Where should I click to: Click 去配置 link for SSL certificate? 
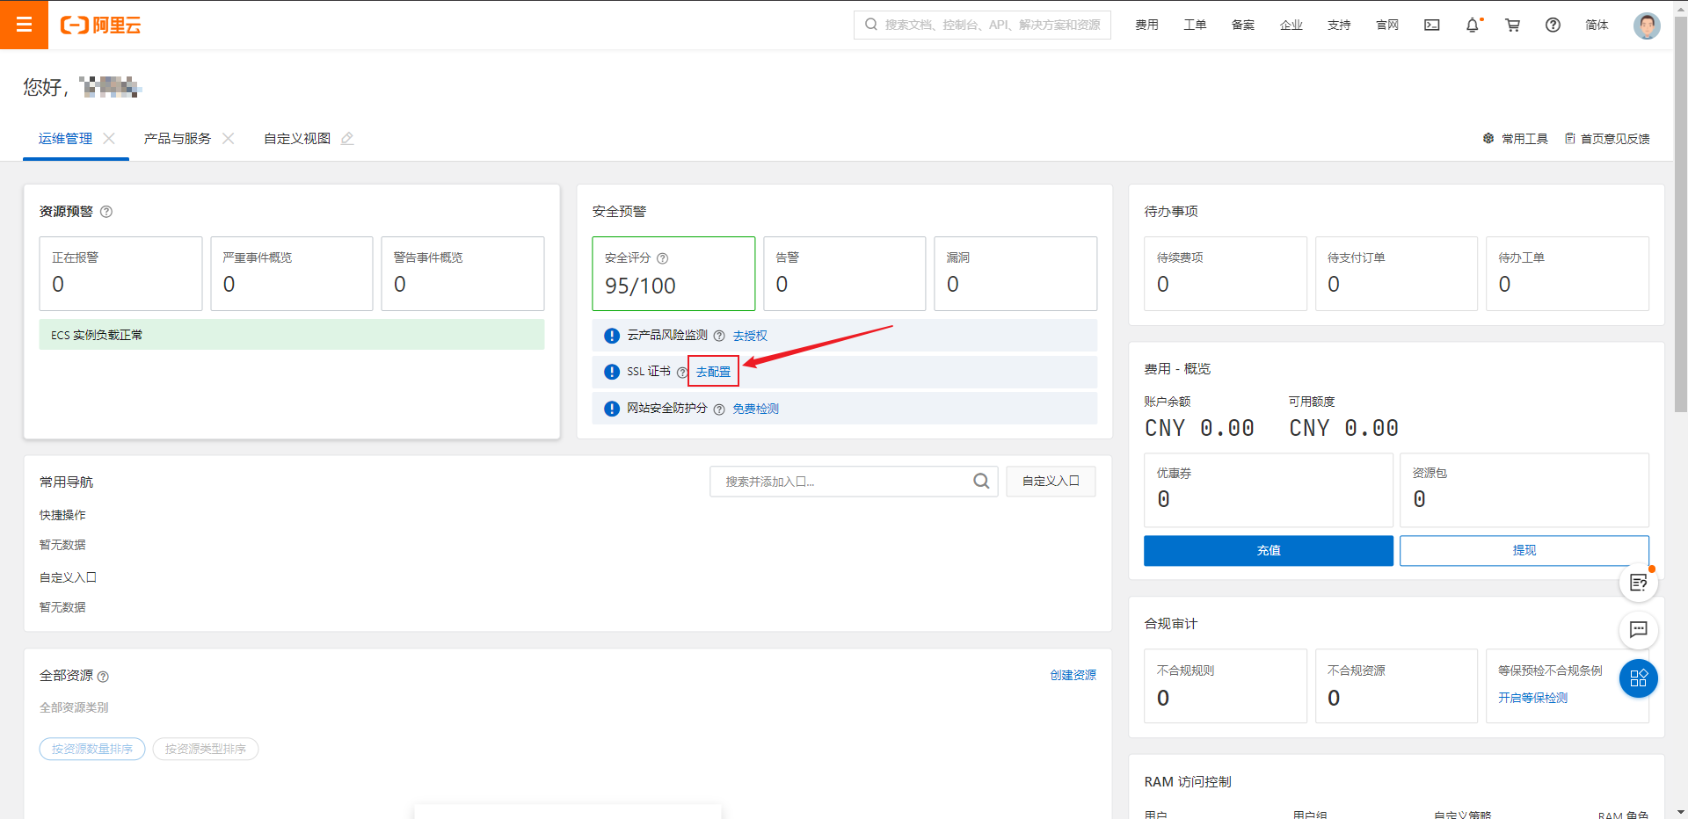tap(713, 372)
